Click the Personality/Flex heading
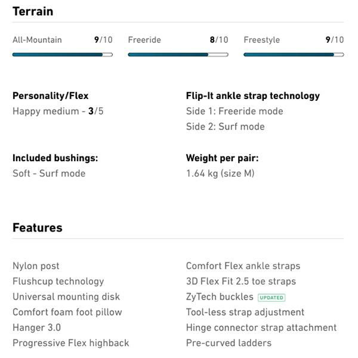Image resolution: width=358 pixels, height=358 pixels. pos(50,95)
